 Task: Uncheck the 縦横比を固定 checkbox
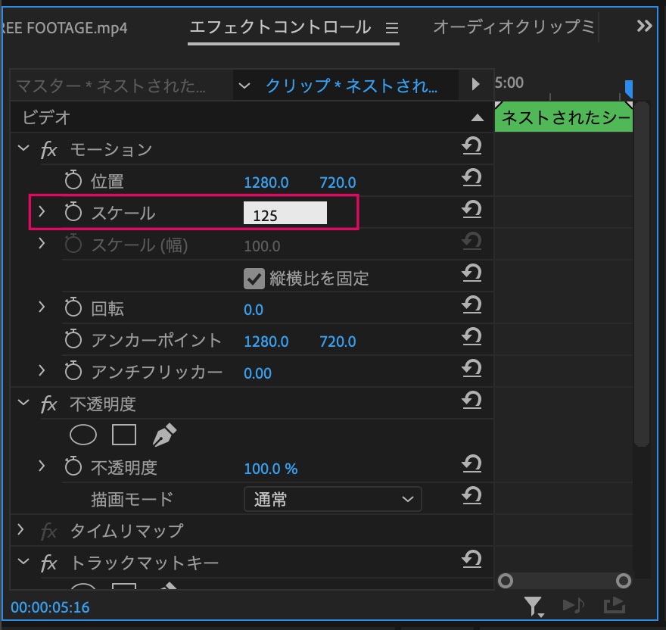pos(254,279)
